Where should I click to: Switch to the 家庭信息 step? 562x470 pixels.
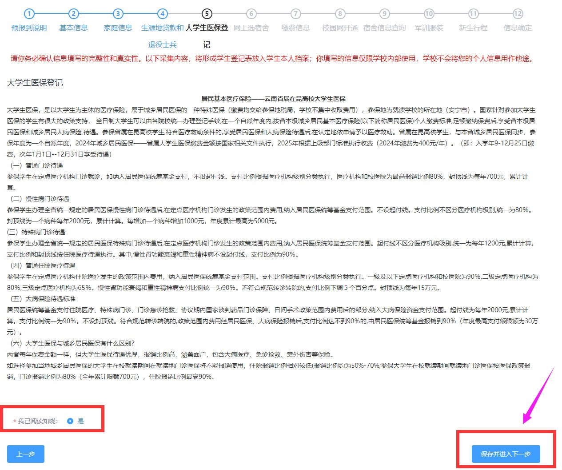(x=118, y=28)
